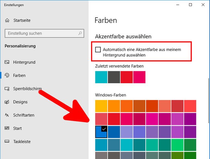
Task: Choose the salmon swatch in top Windows-Farben row
Action: pyautogui.click(x=165, y=106)
